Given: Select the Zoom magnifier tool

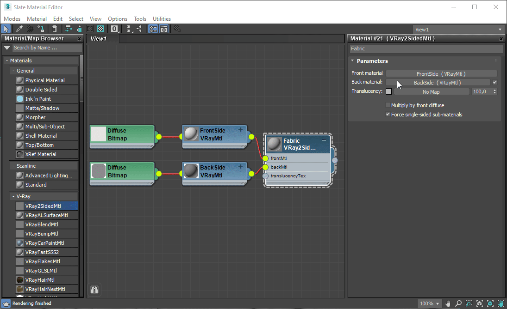Looking at the screenshot, I should [458, 303].
